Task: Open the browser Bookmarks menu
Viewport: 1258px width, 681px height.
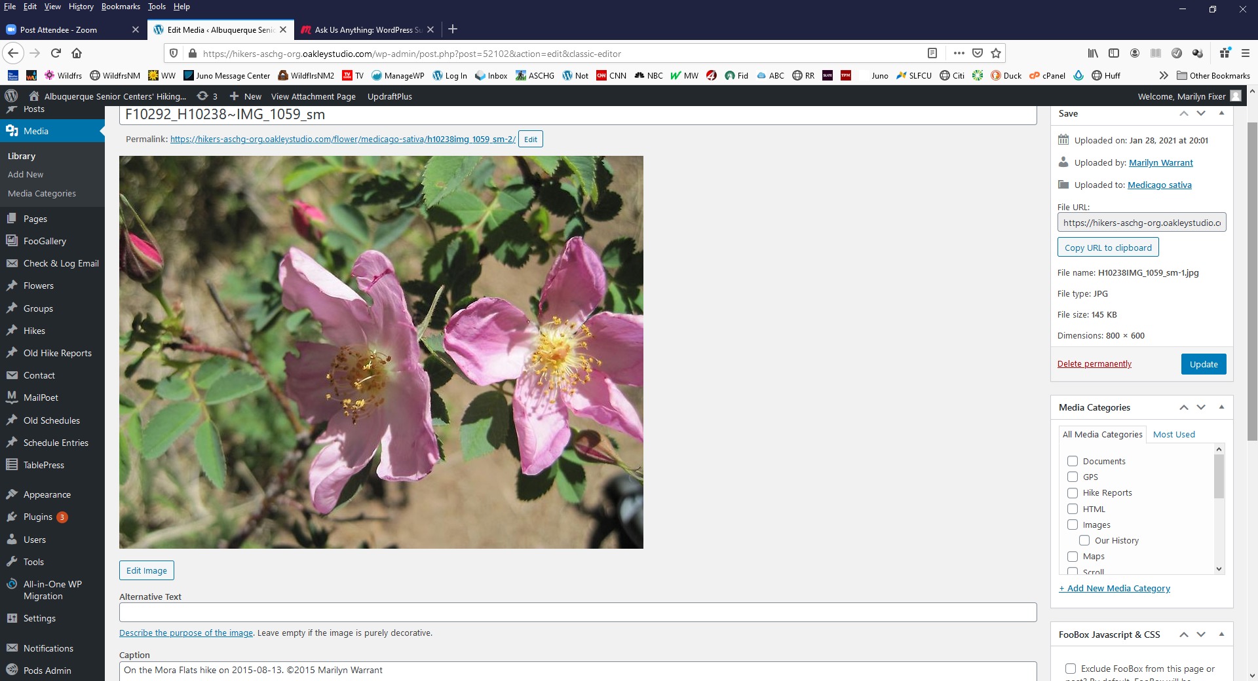Action: [x=121, y=7]
